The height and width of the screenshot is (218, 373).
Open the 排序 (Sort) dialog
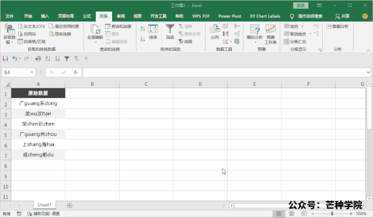(x=153, y=32)
